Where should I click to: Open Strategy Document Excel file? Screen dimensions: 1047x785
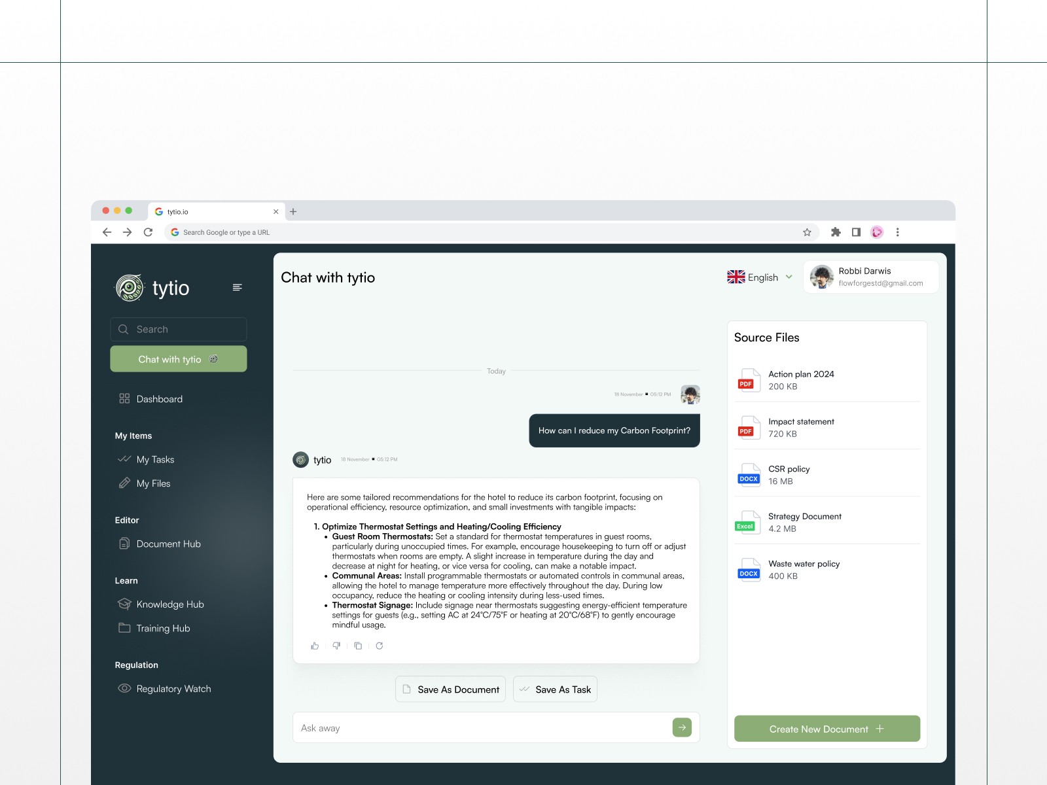click(827, 522)
